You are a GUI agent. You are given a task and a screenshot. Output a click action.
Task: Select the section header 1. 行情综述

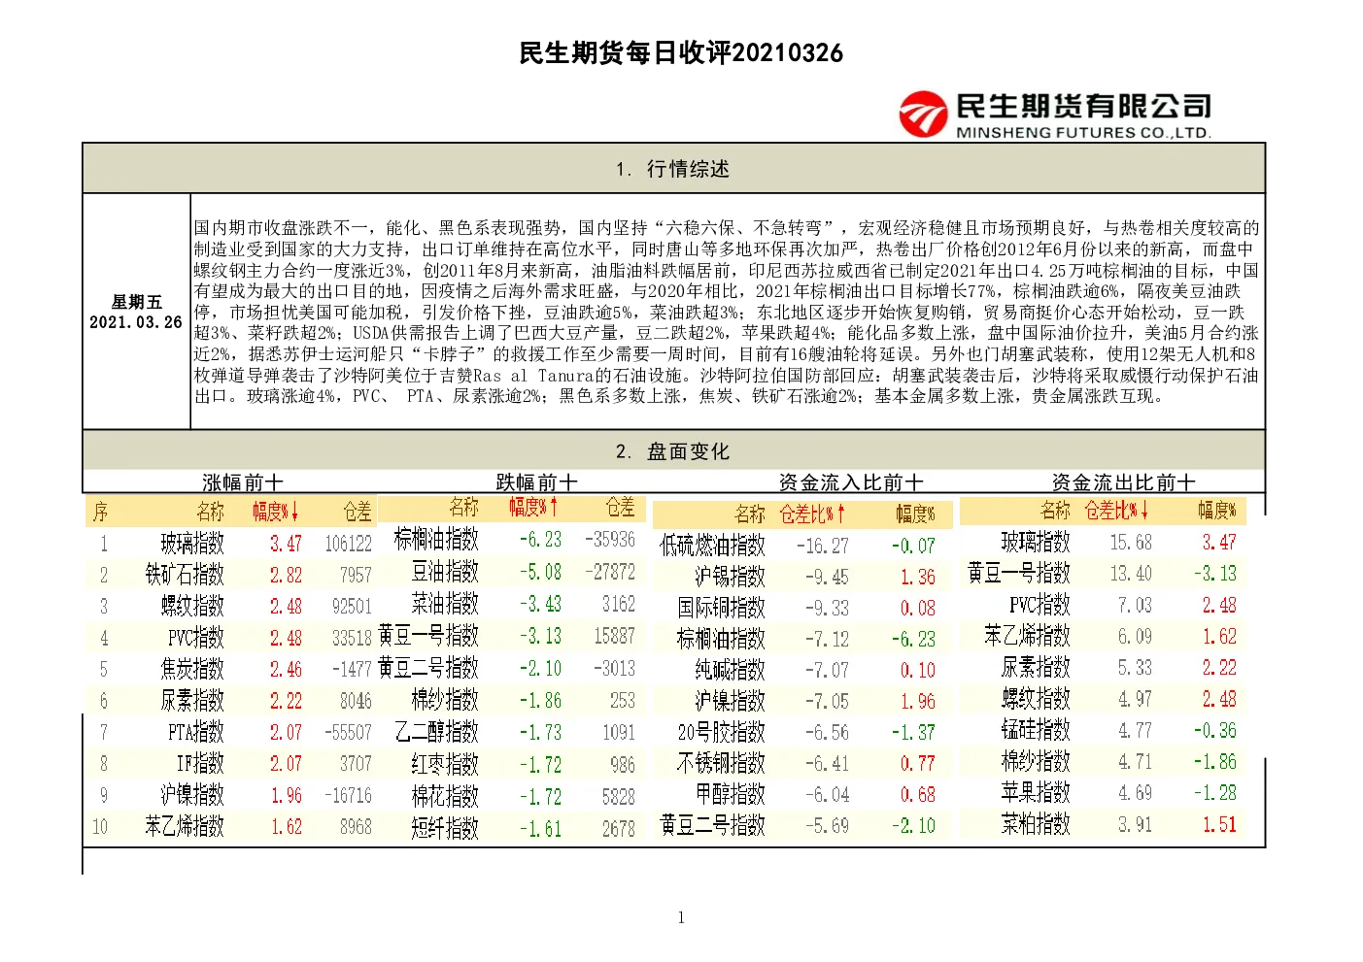(x=672, y=169)
